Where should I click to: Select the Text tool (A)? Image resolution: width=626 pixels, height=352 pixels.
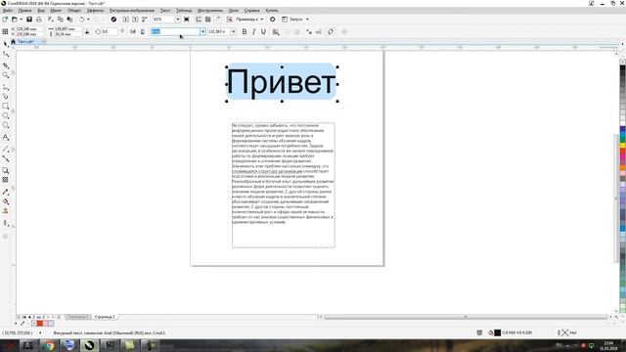tap(5, 137)
